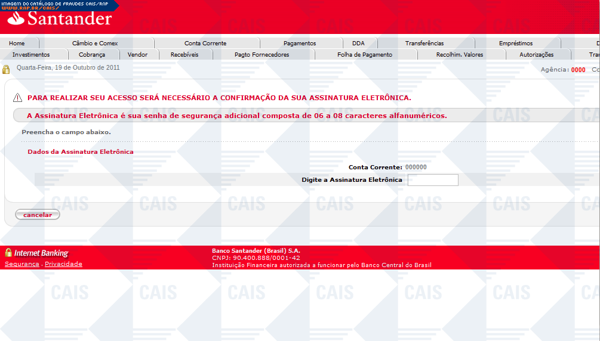
Task: Select the Folha de Pagamento submenu
Action: 365,54
